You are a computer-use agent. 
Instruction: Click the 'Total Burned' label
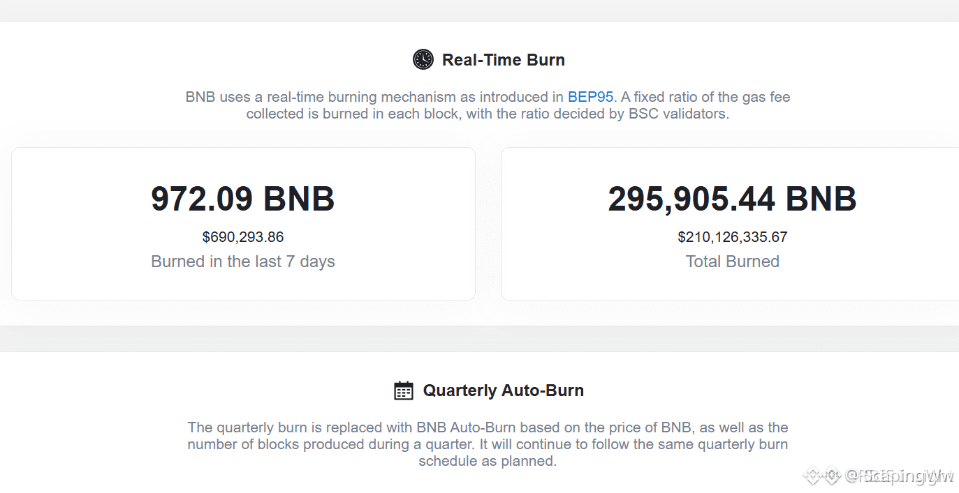pos(733,261)
